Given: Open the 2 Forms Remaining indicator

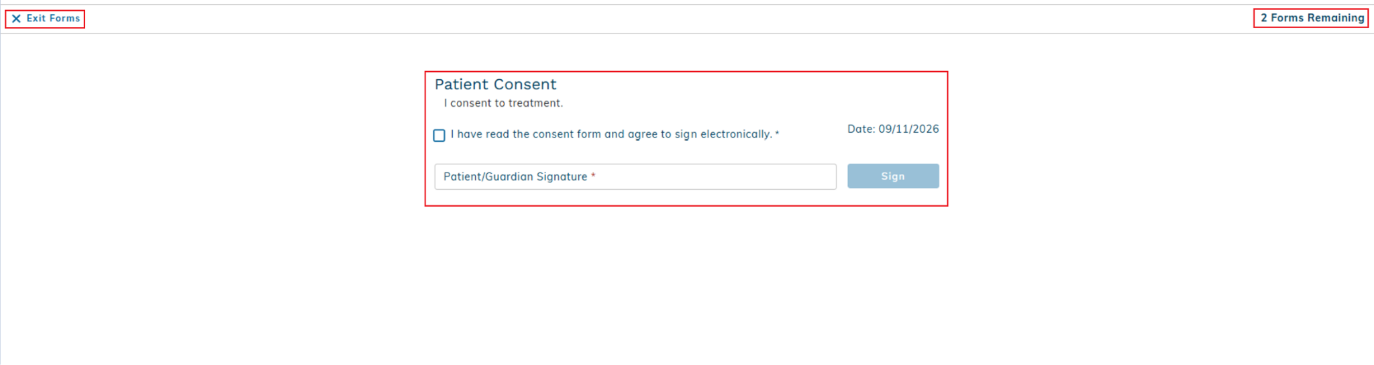Looking at the screenshot, I should pyautogui.click(x=1312, y=18).
